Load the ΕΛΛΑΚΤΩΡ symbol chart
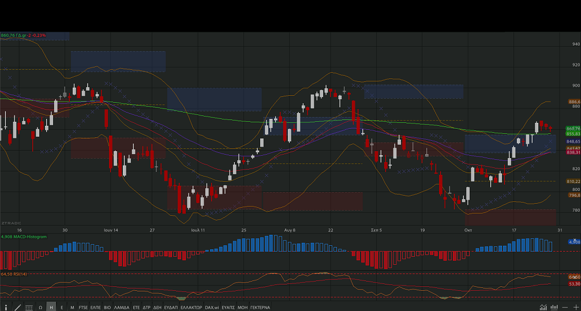The height and width of the screenshot is (311, 581). pyautogui.click(x=192, y=308)
